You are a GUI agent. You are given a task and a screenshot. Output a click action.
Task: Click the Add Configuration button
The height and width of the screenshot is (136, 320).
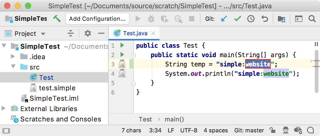coord(97,19)
